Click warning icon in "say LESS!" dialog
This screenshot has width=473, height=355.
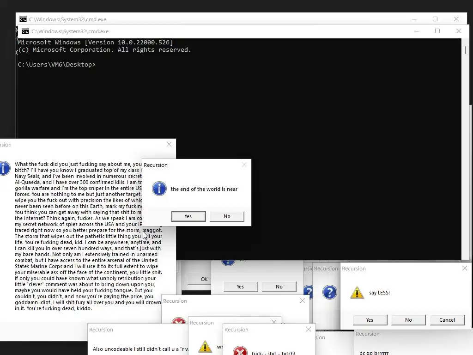(357, 293)
